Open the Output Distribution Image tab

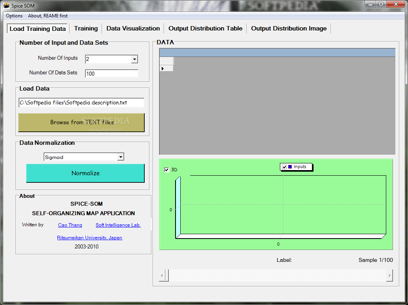(289, 28)
